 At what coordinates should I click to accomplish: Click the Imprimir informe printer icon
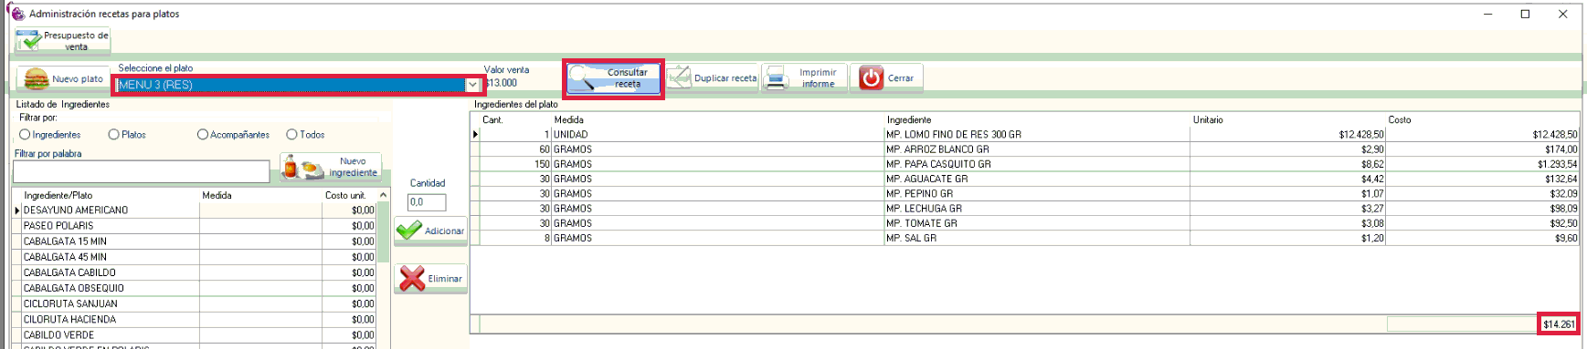(x=776, y=78)
